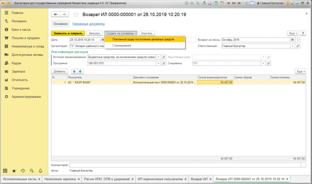Open Зарплата section in the sidebar
Image resolution: width=312 pixels, height=184 pixels.
(18, 72)
